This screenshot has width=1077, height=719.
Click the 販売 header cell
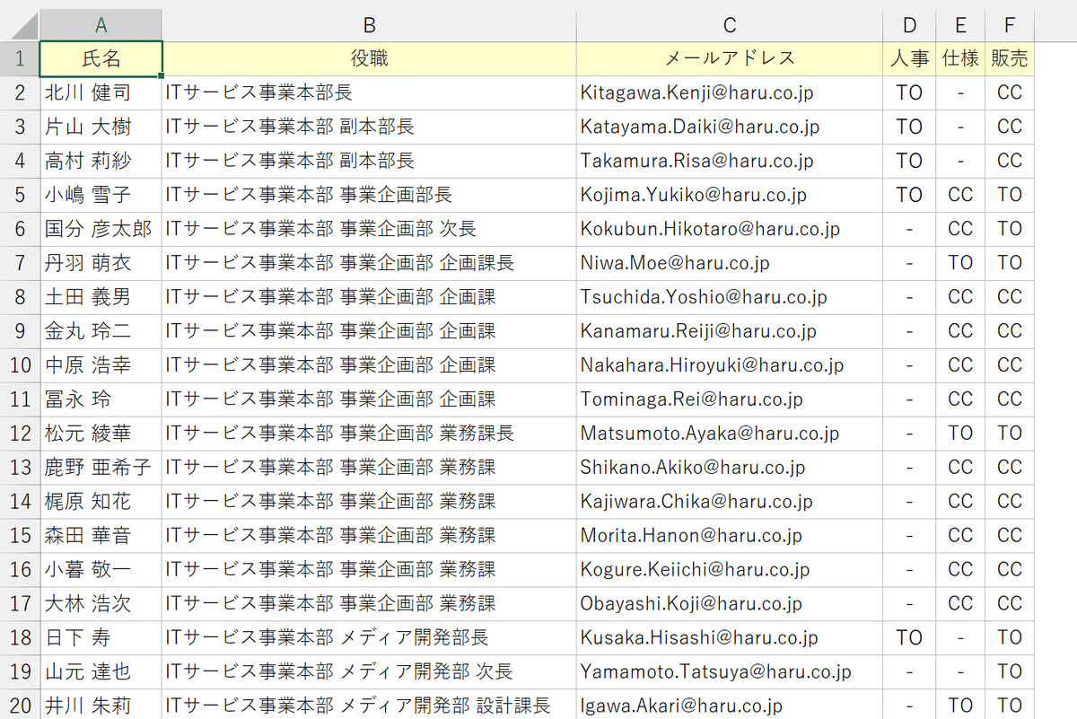click(1010, 58)
